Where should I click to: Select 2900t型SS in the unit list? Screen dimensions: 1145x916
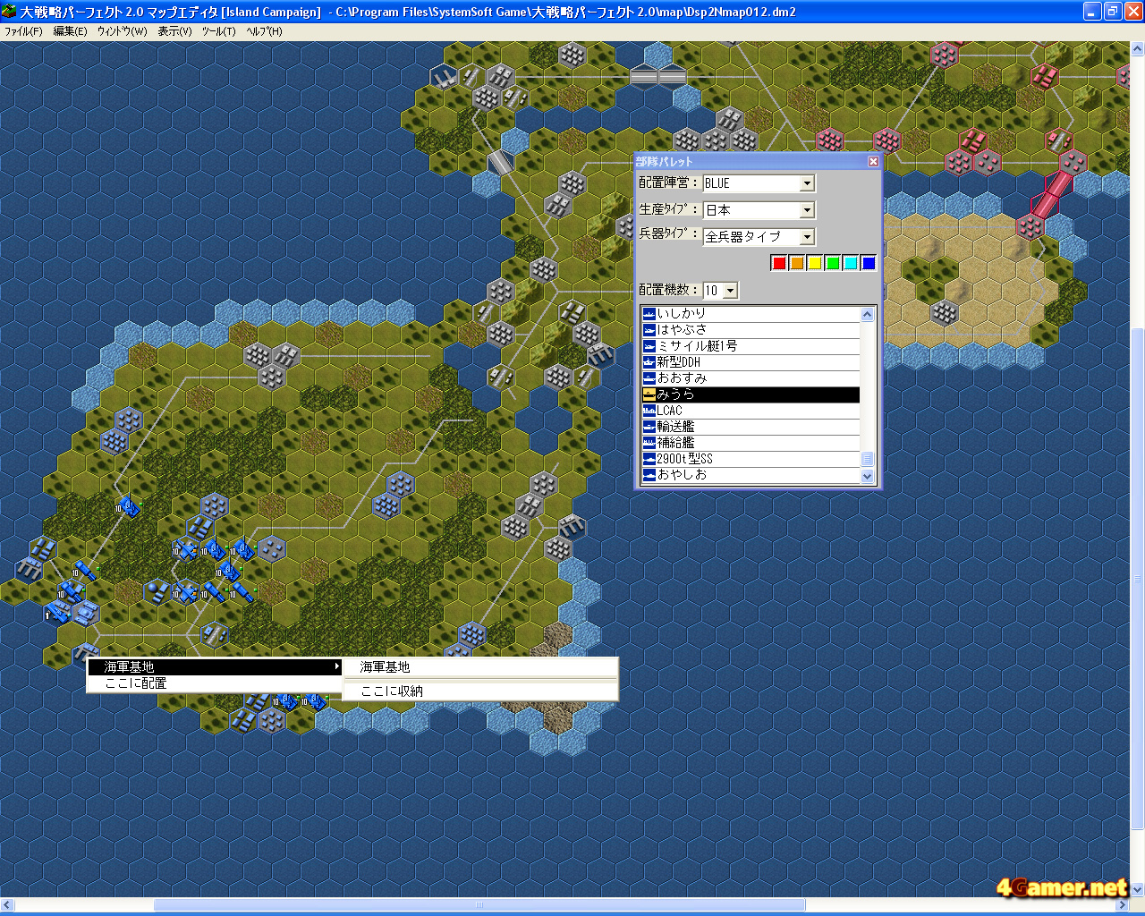[751, 459]
